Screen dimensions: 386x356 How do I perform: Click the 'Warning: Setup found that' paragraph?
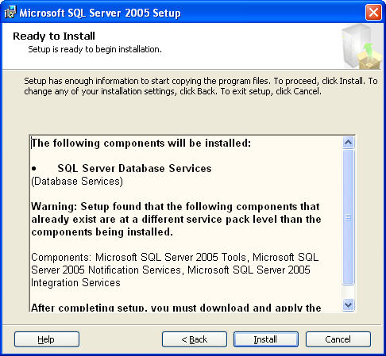pyautogui.click(x=176, y=219)
